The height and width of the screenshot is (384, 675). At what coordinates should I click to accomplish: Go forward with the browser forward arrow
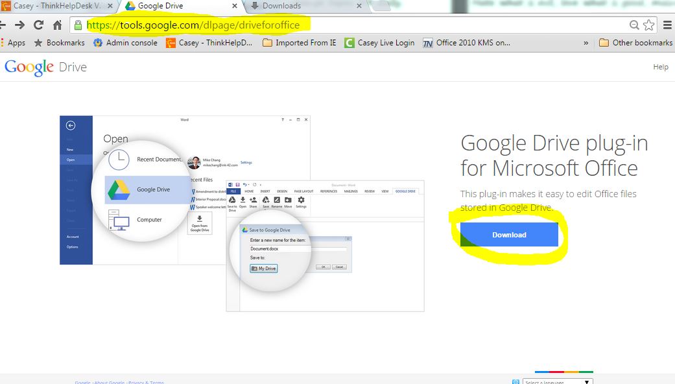[20, 25]
